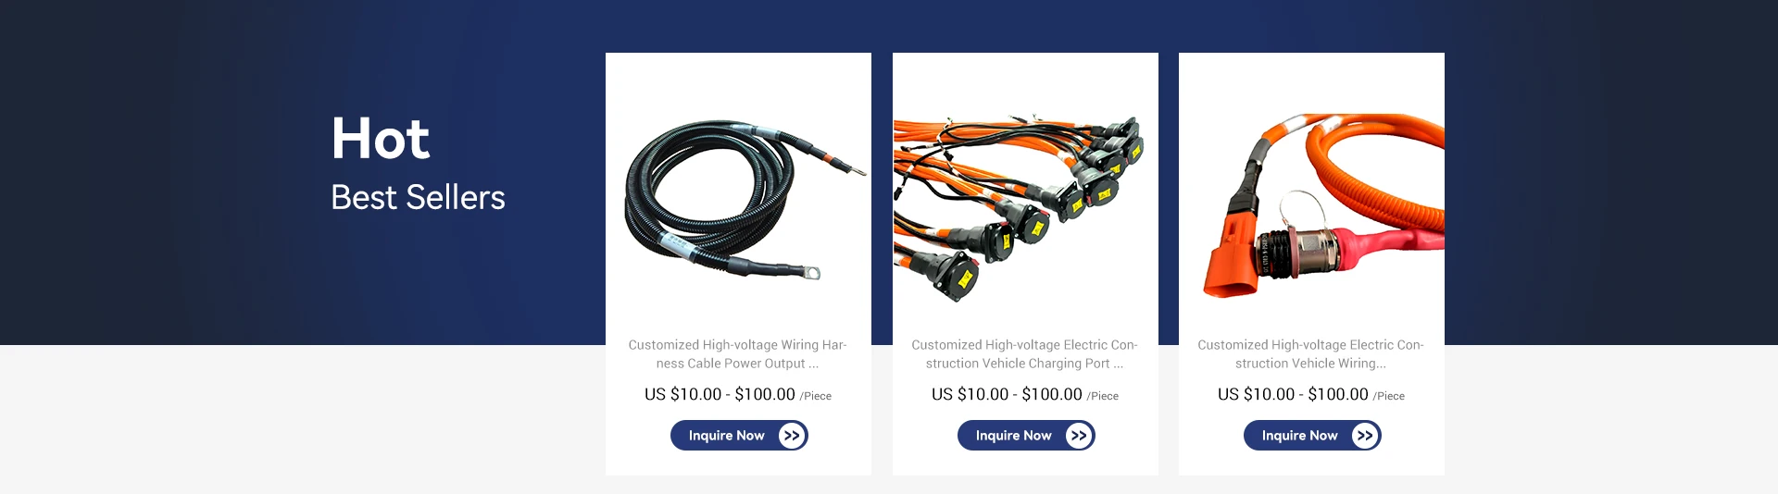
Task: Open the 'Construction Vehicle Charging Port' title link
Action: [1025, 354]
